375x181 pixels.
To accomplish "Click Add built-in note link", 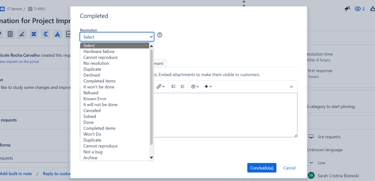I will click(x=16, y=173).
